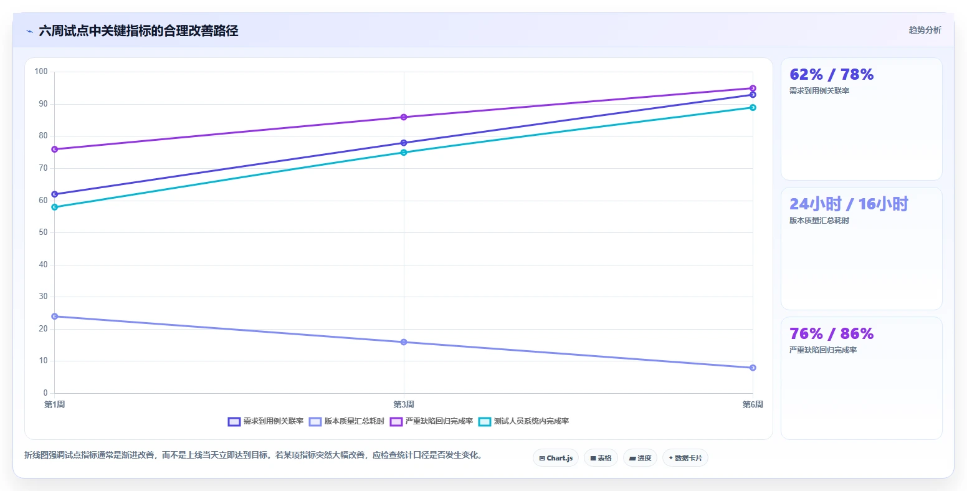This screenshot has height=491, width=967.
Task: Click the 第6周 point of 需求到用例关联率 line
Action: point(753,95)
